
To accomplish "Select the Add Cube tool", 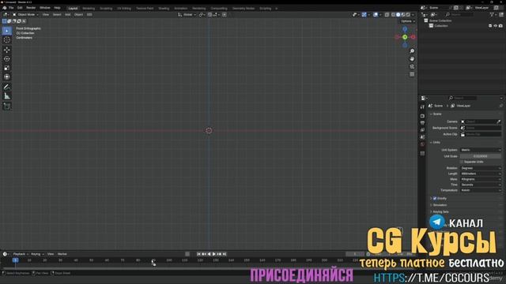I will pos(7,106).
